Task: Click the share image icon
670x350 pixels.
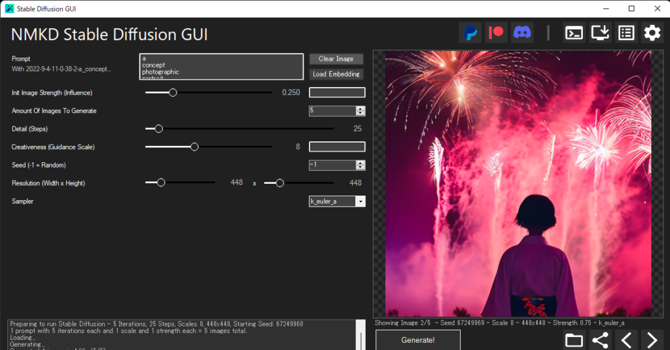Action: [600, 340]
